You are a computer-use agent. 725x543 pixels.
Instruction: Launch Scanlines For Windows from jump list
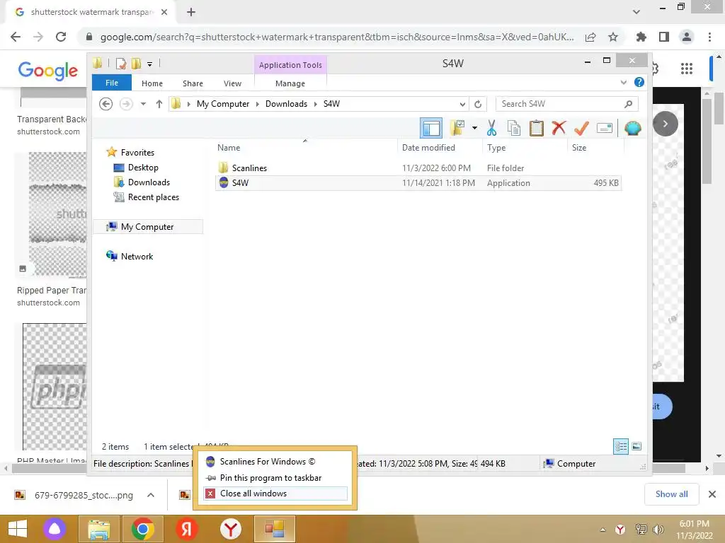pyautogui.click(x=275, y=462)
